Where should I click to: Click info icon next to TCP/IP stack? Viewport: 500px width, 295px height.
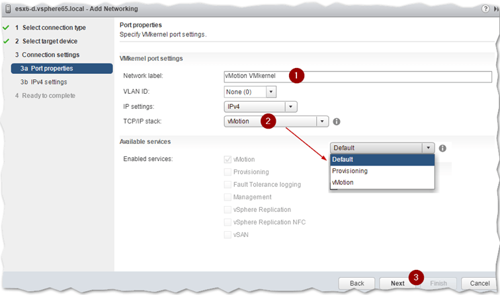[337, 121]
